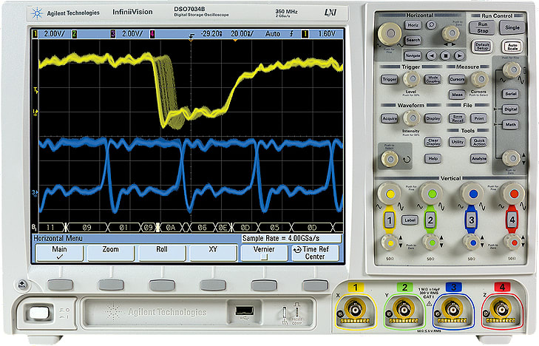Click the Meas key
This screenshot has height=346, width=539.
(x=457, y=95)
